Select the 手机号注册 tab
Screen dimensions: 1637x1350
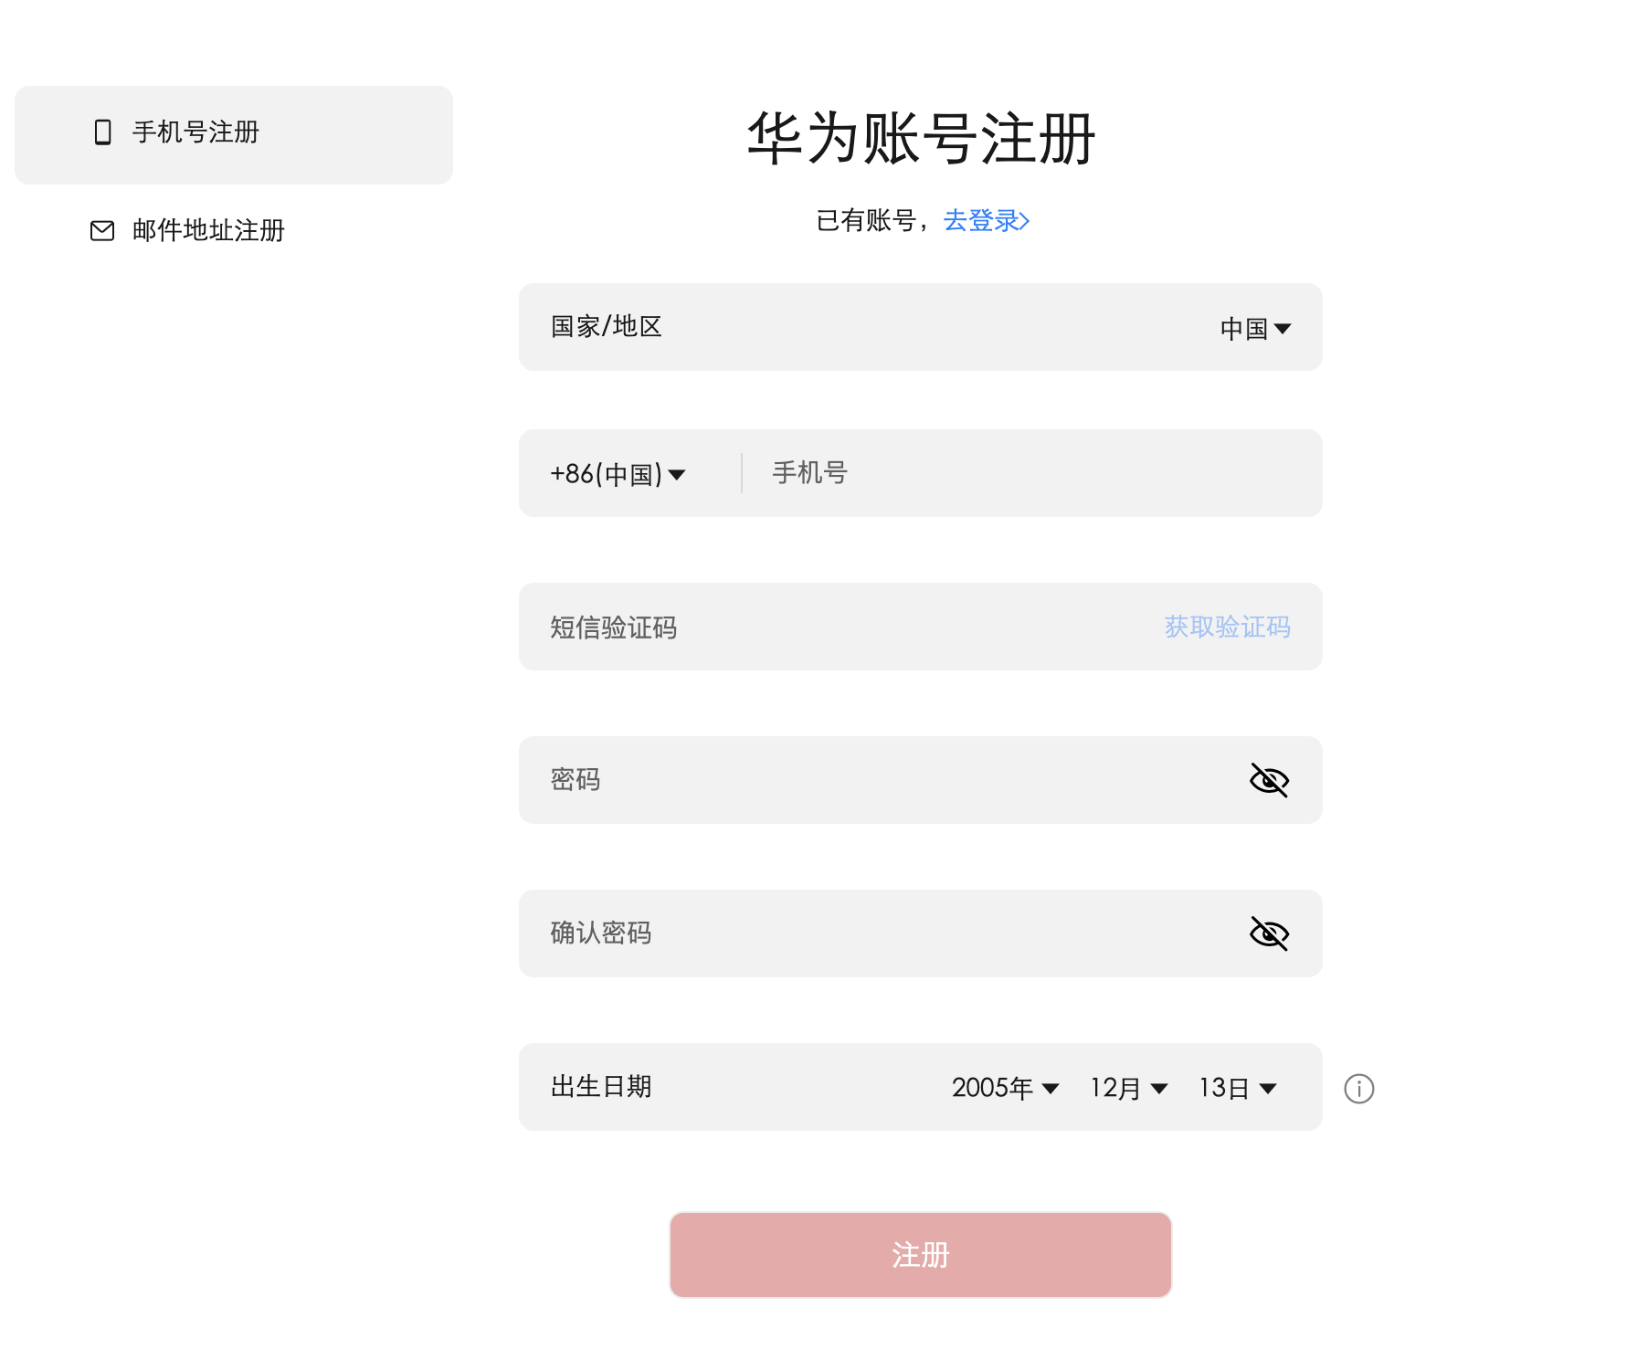click(x=194, y=133)
